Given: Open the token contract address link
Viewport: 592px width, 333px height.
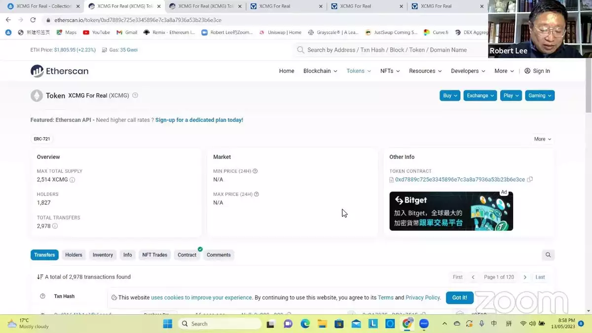Looking at the screenshot, I should 460,180.
